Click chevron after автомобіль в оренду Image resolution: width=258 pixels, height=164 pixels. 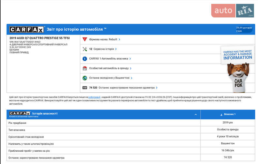click(x=131, y=68)
